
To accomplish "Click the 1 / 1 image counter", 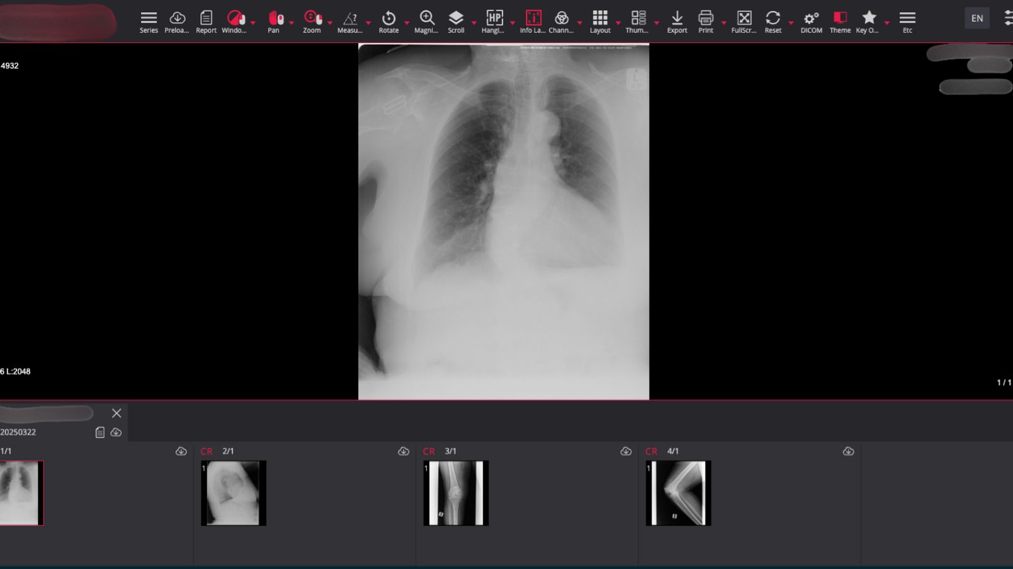I will pyautogui.click(x=1004, y=382).
